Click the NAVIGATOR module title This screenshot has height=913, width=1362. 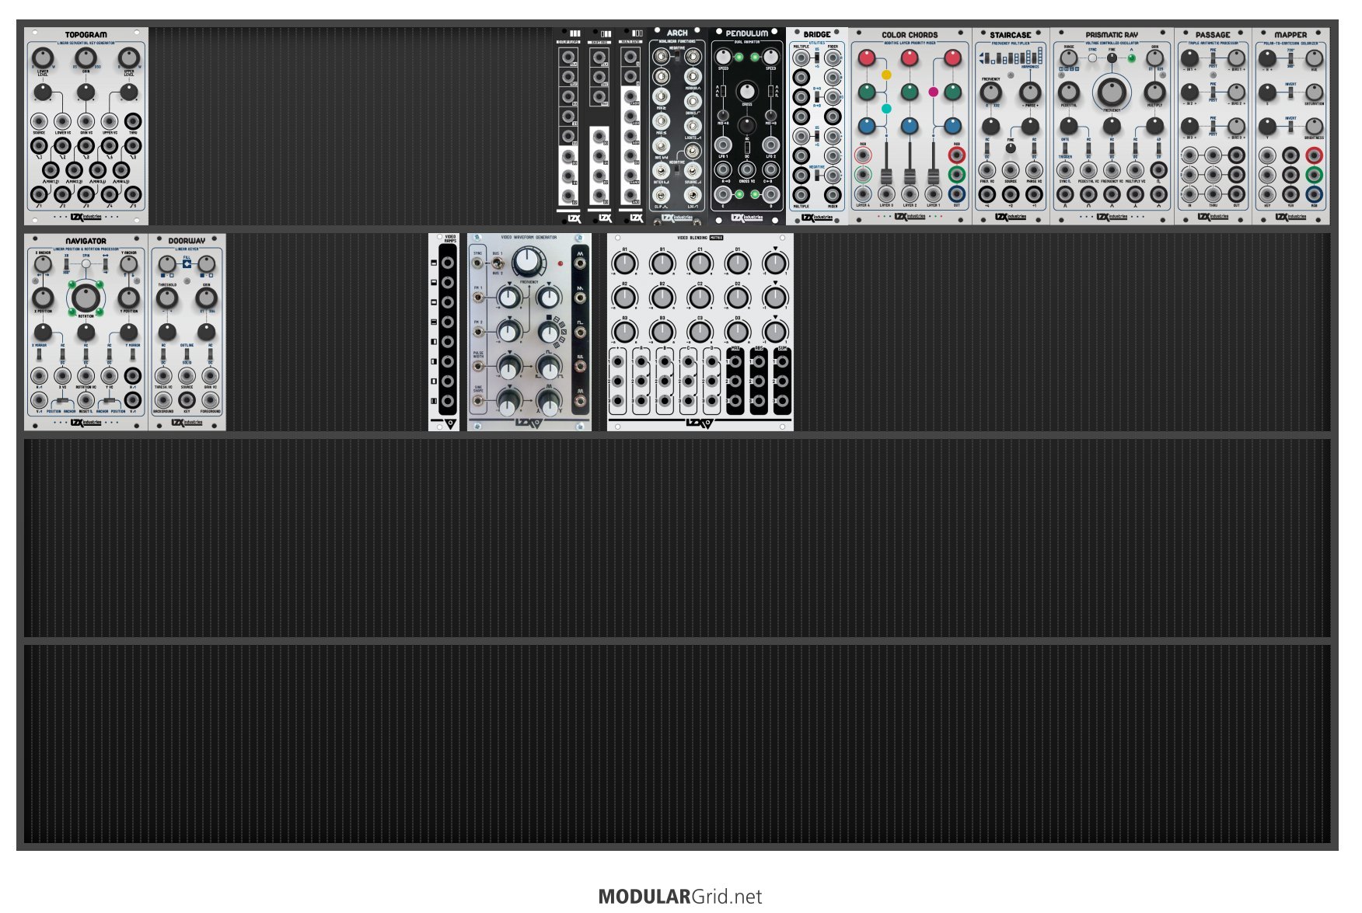point(86,241)
